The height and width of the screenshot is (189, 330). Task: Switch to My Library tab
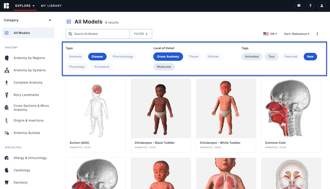pyautogui.click(x=51, y=6)
